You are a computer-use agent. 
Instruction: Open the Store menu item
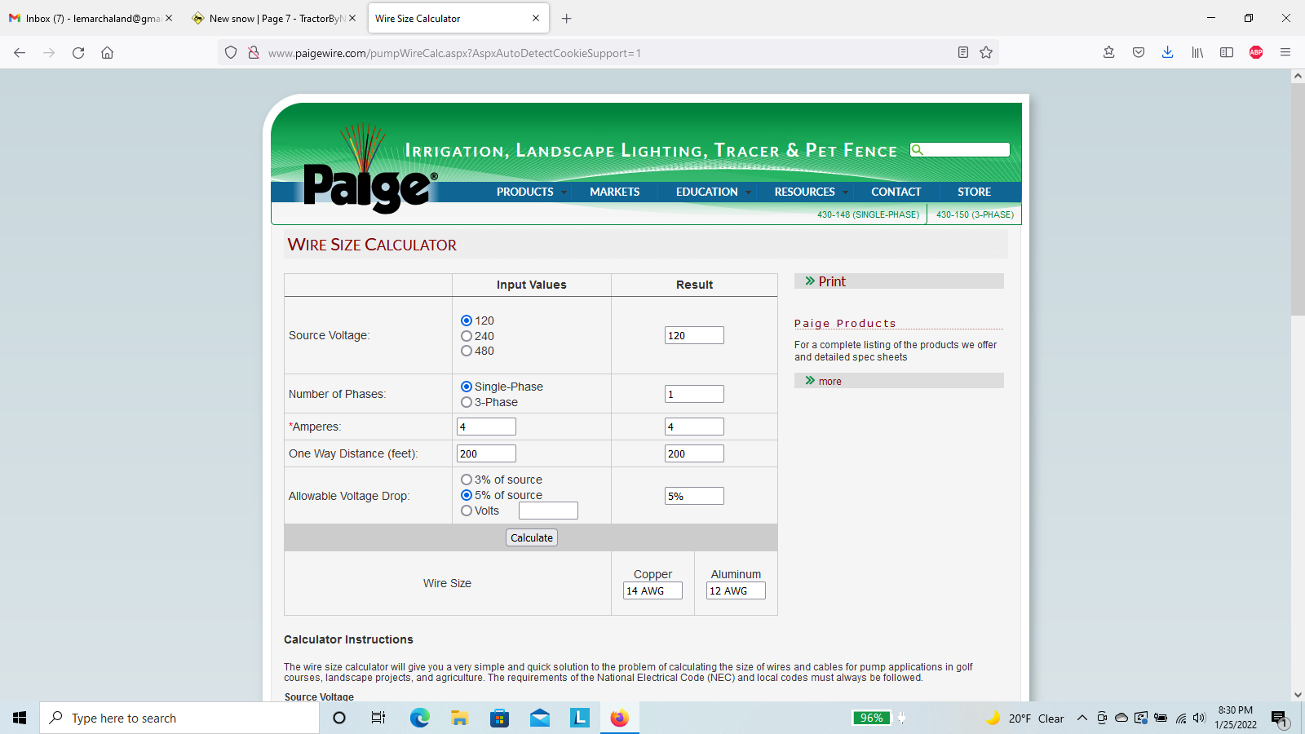(x=974, y=192)
